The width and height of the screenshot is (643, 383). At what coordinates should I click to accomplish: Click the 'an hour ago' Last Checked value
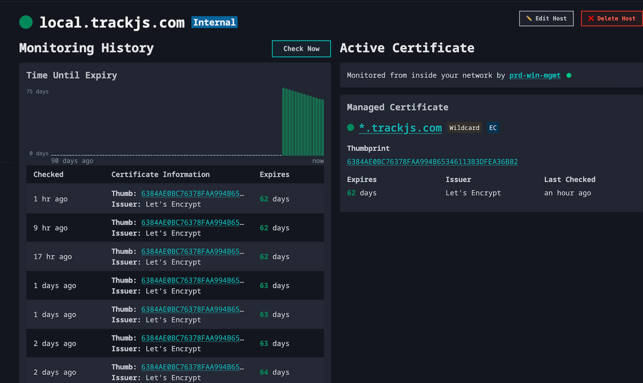click(568, 193)
